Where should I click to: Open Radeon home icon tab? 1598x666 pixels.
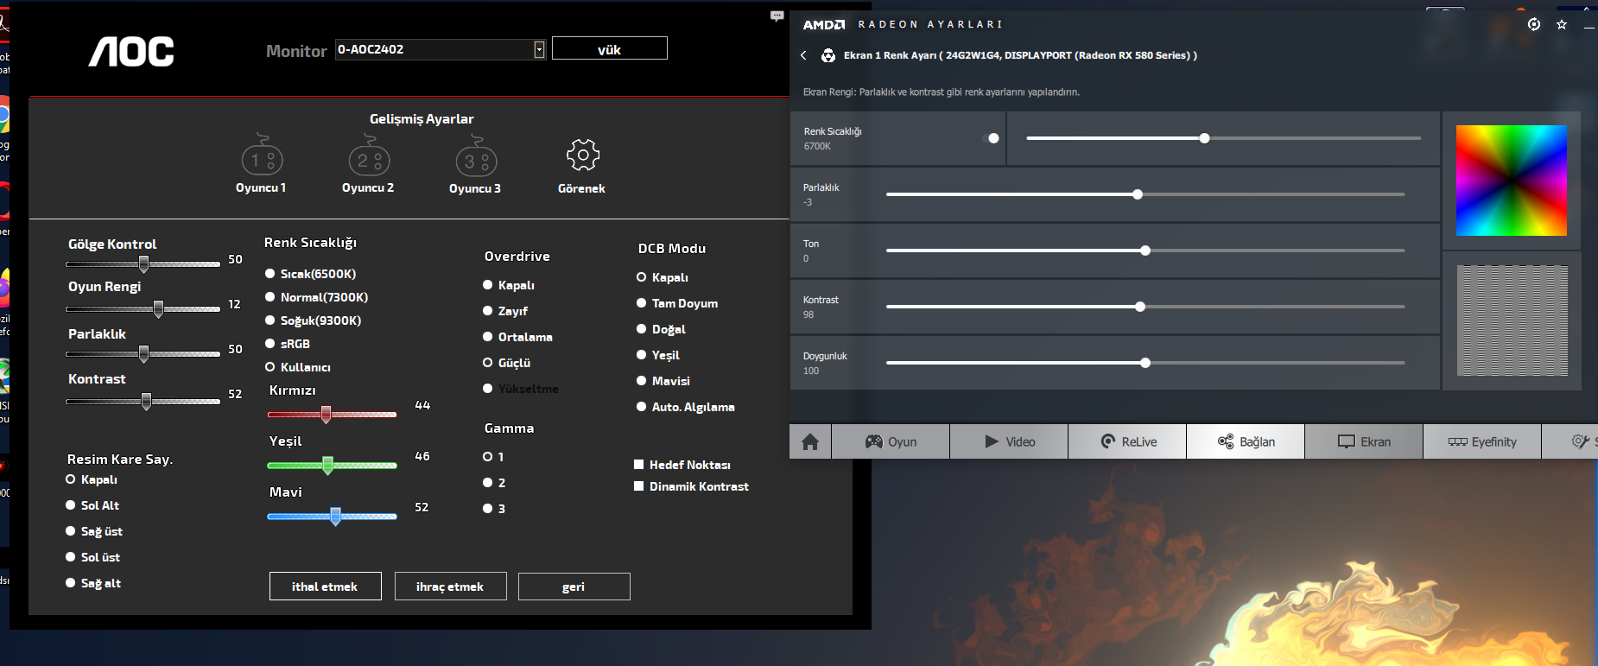coord(810,441)
